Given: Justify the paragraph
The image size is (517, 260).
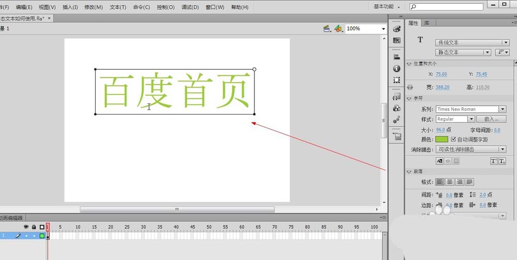Looking at the screenshot, I should (469, 182).
